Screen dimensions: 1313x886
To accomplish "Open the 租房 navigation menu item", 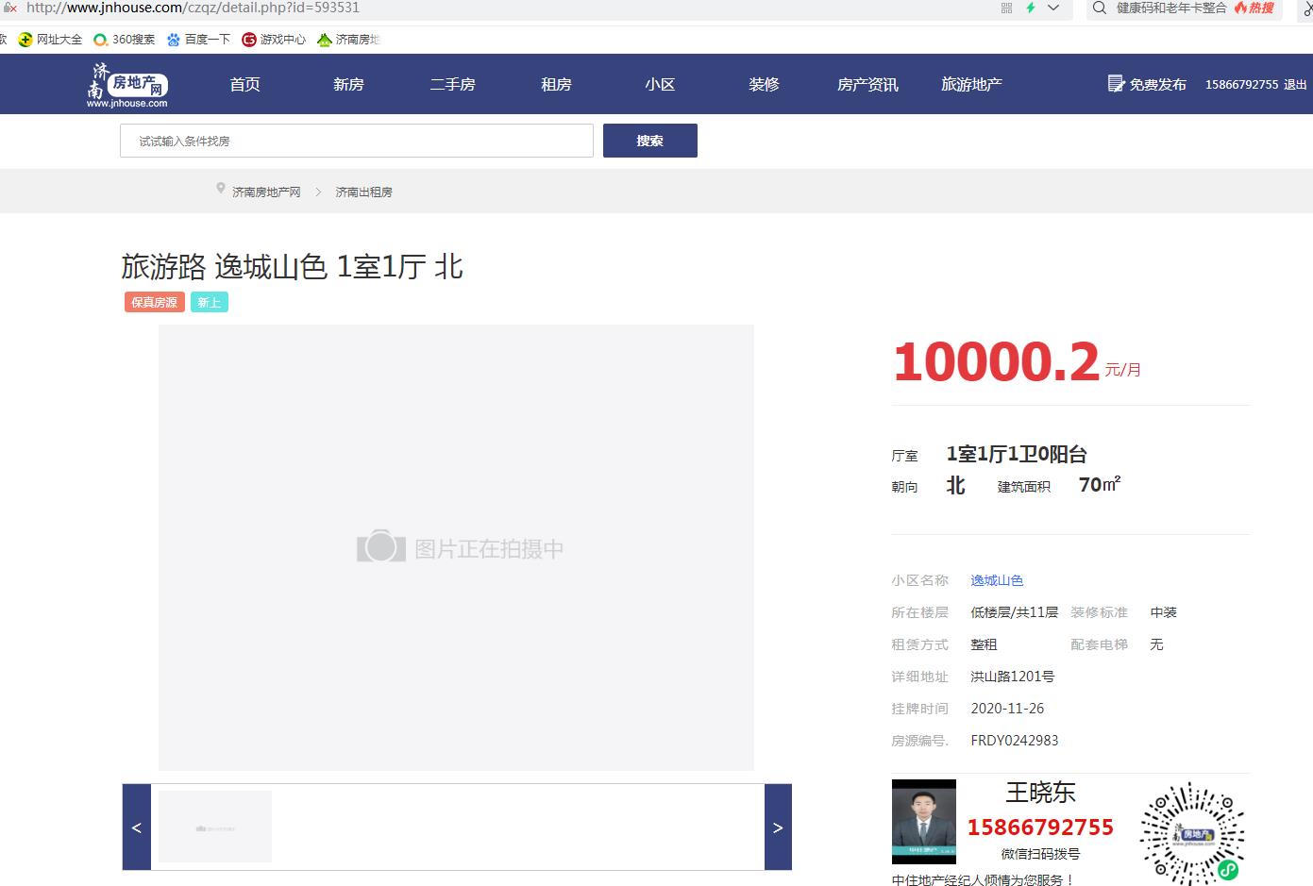I will pyautogui.click(x=556, y=85).
